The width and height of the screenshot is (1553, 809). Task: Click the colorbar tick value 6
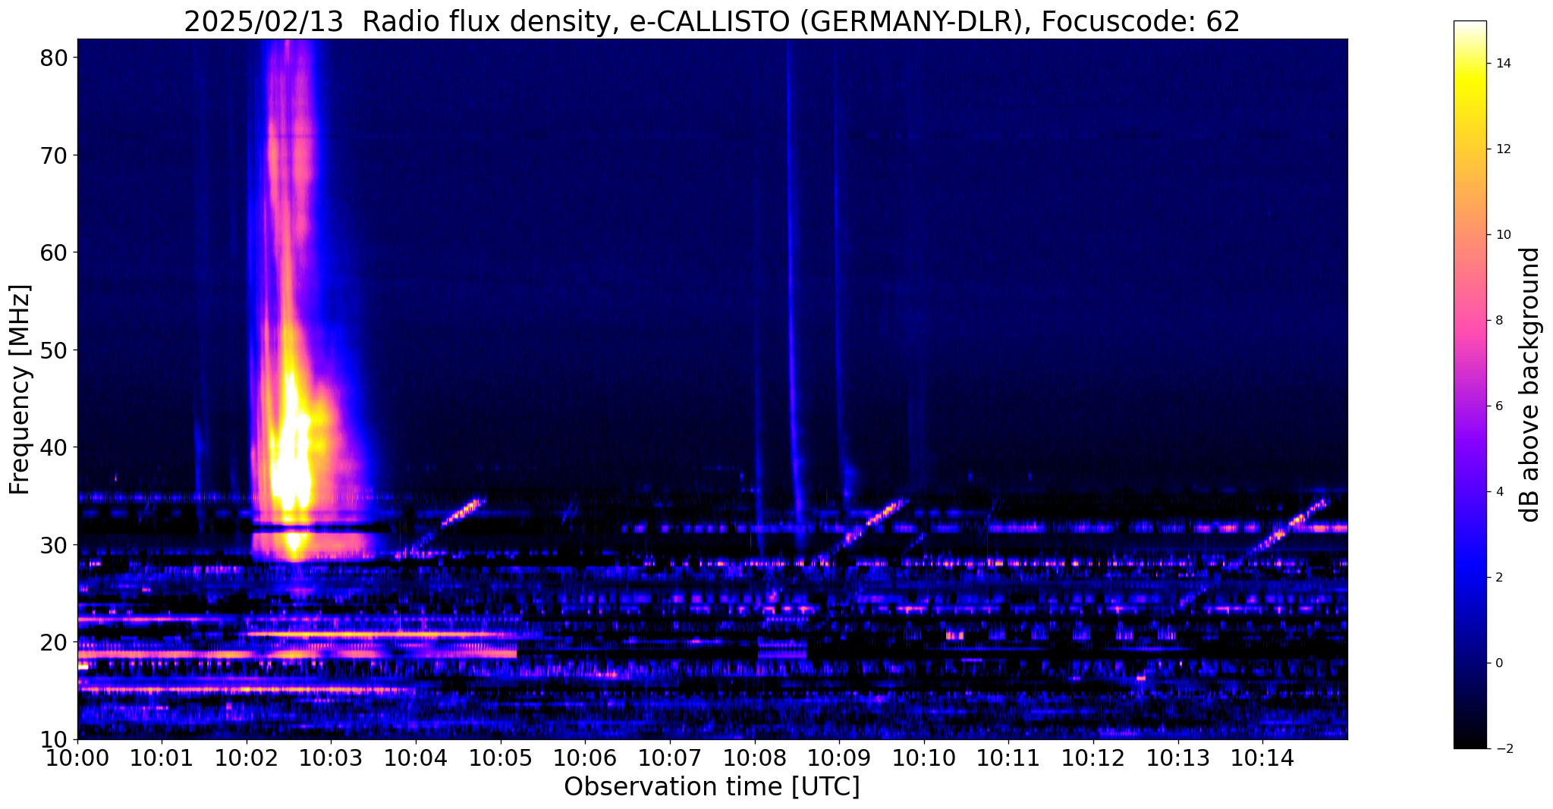tap(1499, 406)
